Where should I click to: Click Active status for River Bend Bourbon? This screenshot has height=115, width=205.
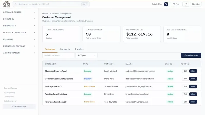170,102
